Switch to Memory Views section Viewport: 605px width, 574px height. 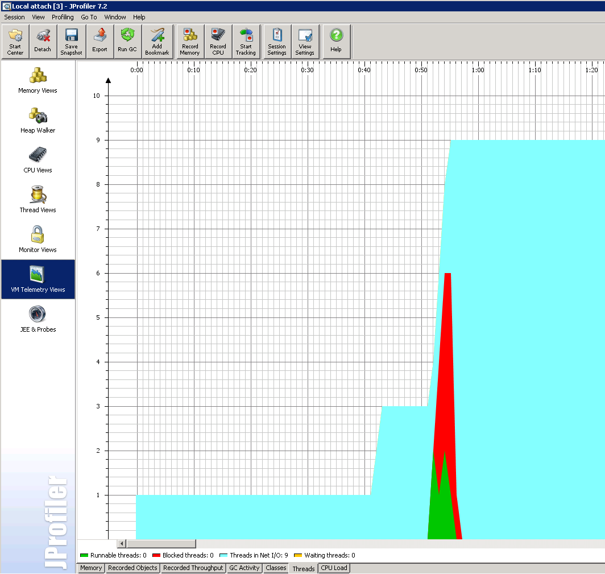[x=38, y=80]
